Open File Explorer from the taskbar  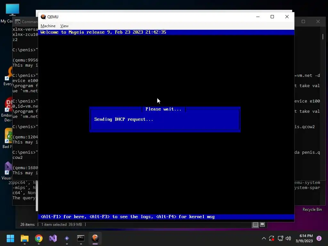click(24, 238)
